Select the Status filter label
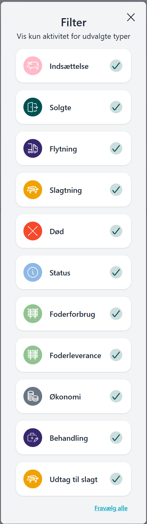The width and height of the screenshot is (147, 524). pyautogui.click(x=60, y=273)
